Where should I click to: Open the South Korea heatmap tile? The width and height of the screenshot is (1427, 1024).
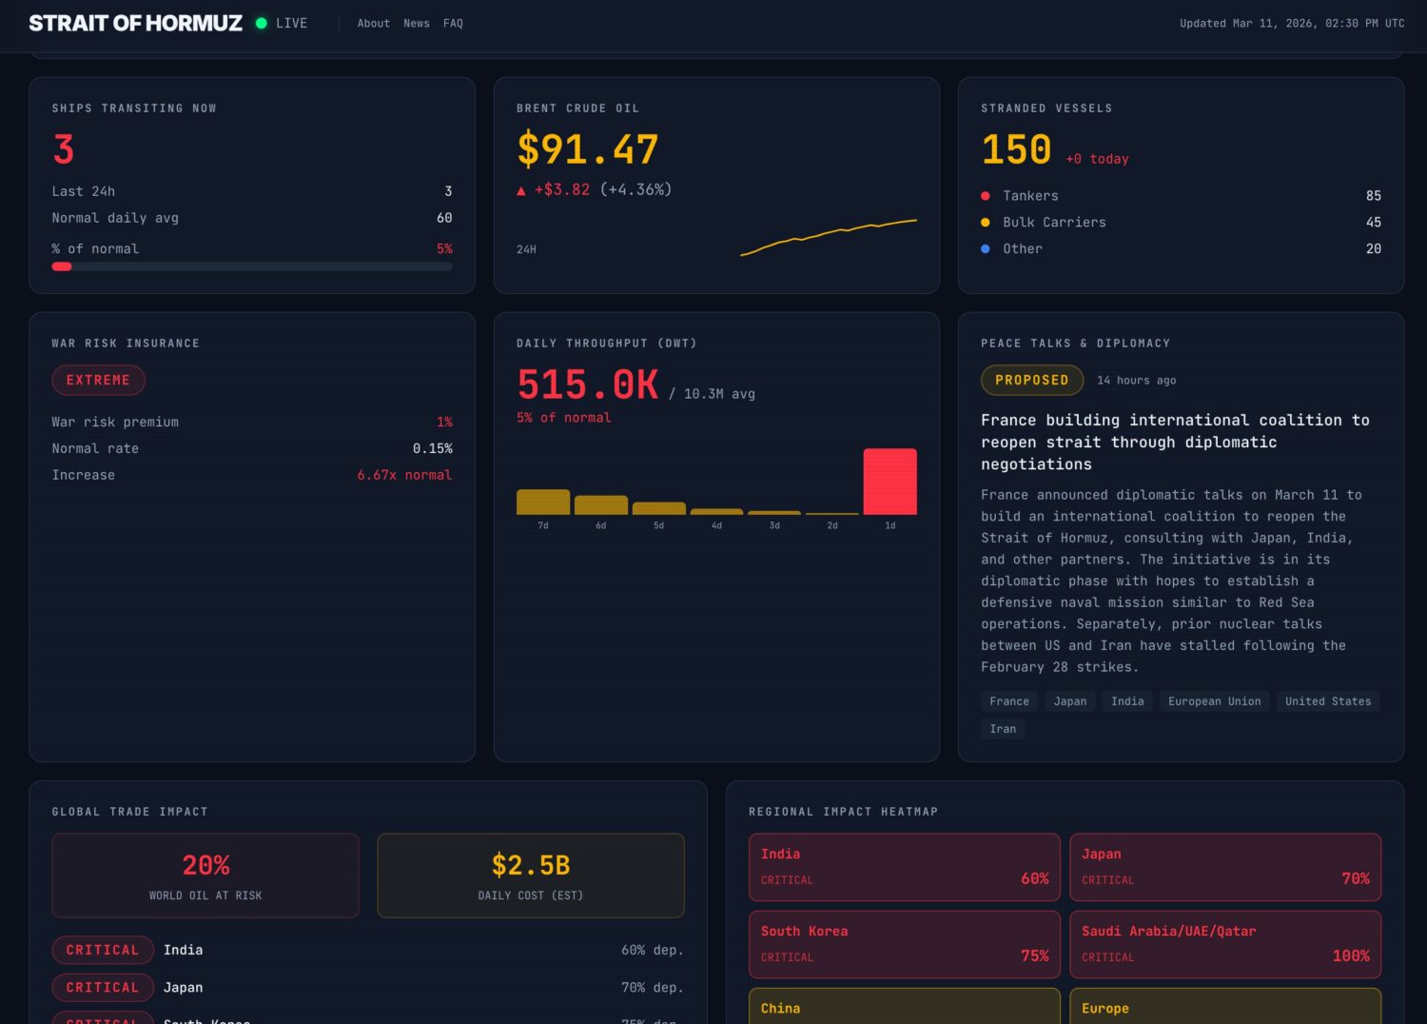904,944
